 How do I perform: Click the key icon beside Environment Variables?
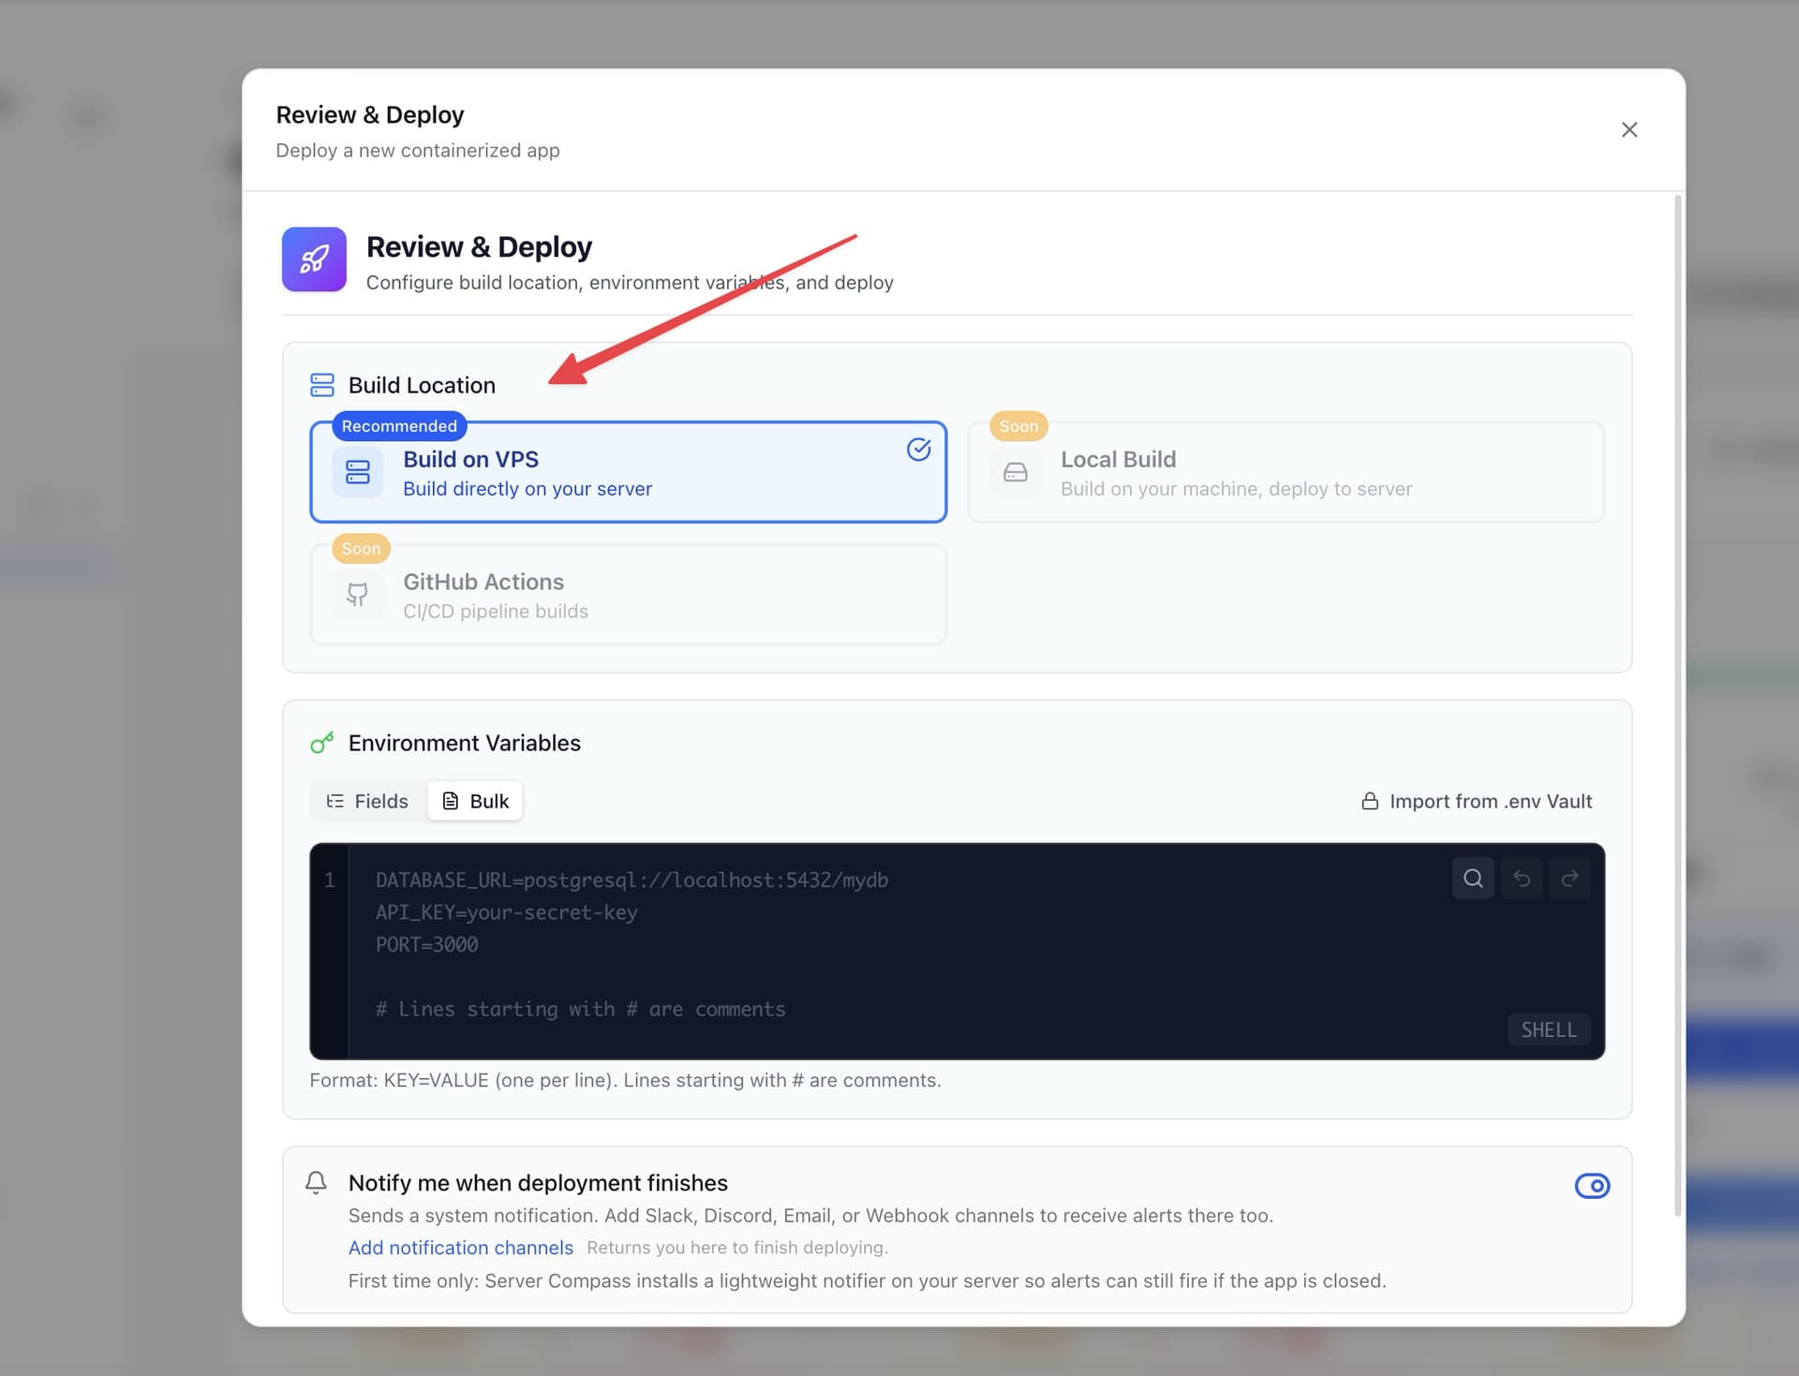[322, 742]
